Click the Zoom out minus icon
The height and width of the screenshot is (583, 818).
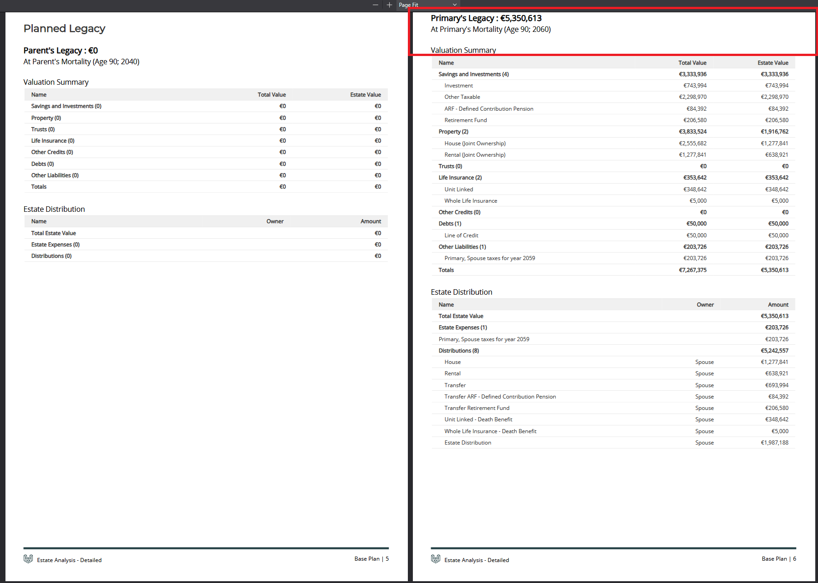(x=375, y=5)
